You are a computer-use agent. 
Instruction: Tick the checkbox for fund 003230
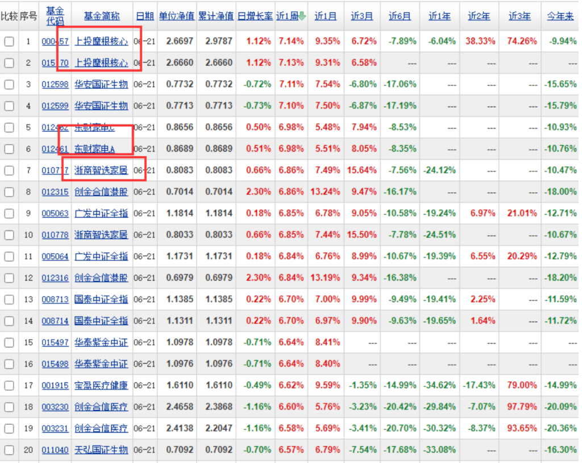tap(9, 407)
